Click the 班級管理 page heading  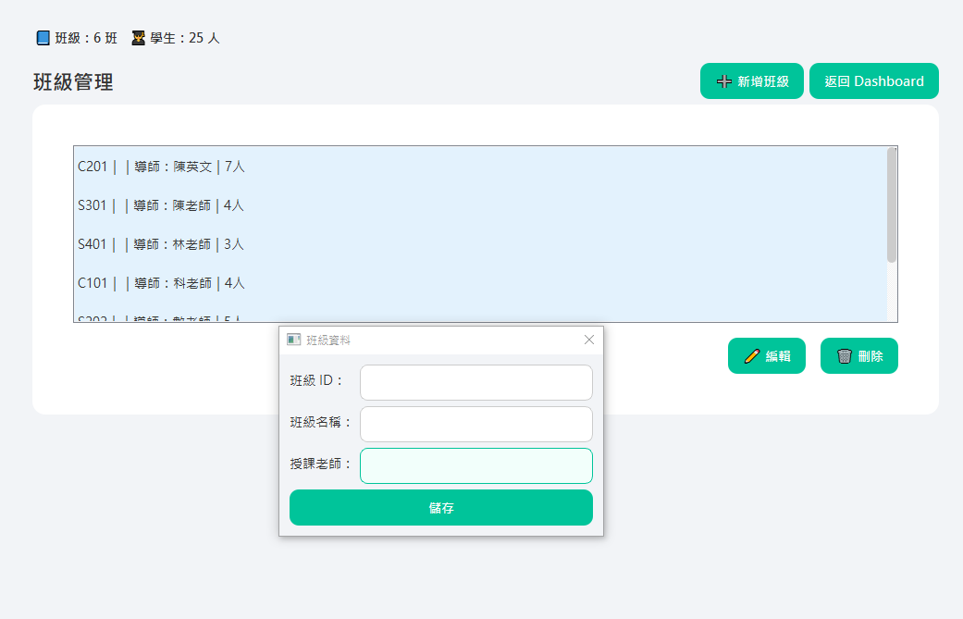73,82
